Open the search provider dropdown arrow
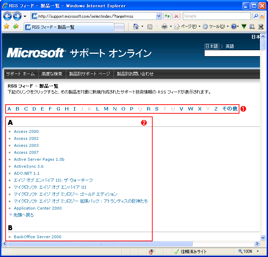The image size is (268, 257). (262, 16)
